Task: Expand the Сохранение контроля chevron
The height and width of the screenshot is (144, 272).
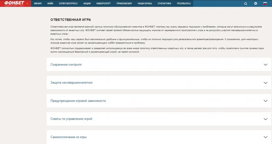Action: (265, 65)
